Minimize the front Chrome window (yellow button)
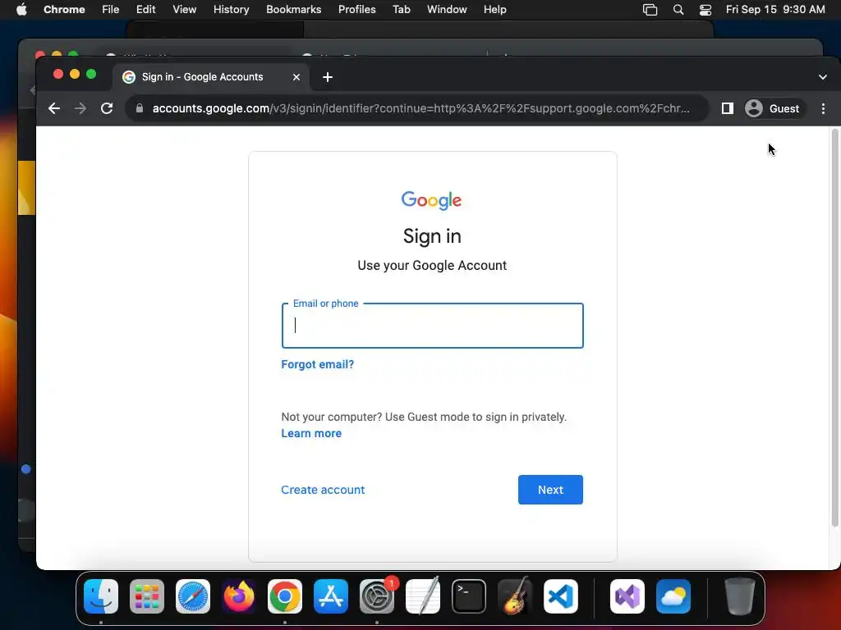The height and width of the screenshot is (630, 841). click(75, 74)
